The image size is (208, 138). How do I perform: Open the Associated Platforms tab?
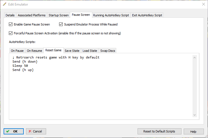pos(31,15)
